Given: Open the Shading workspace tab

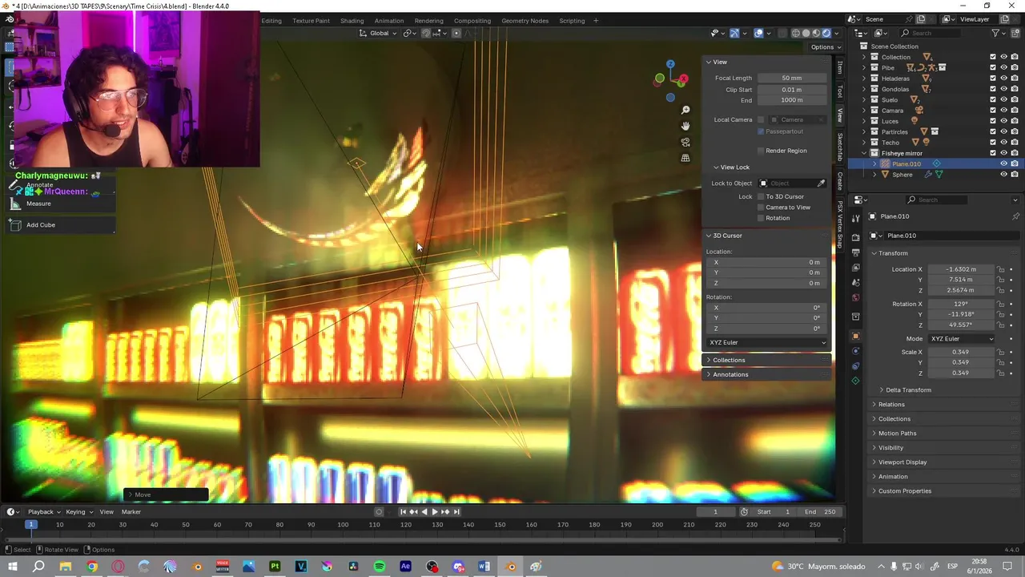Looking at the screenshot, I should [x=352, y=21].
